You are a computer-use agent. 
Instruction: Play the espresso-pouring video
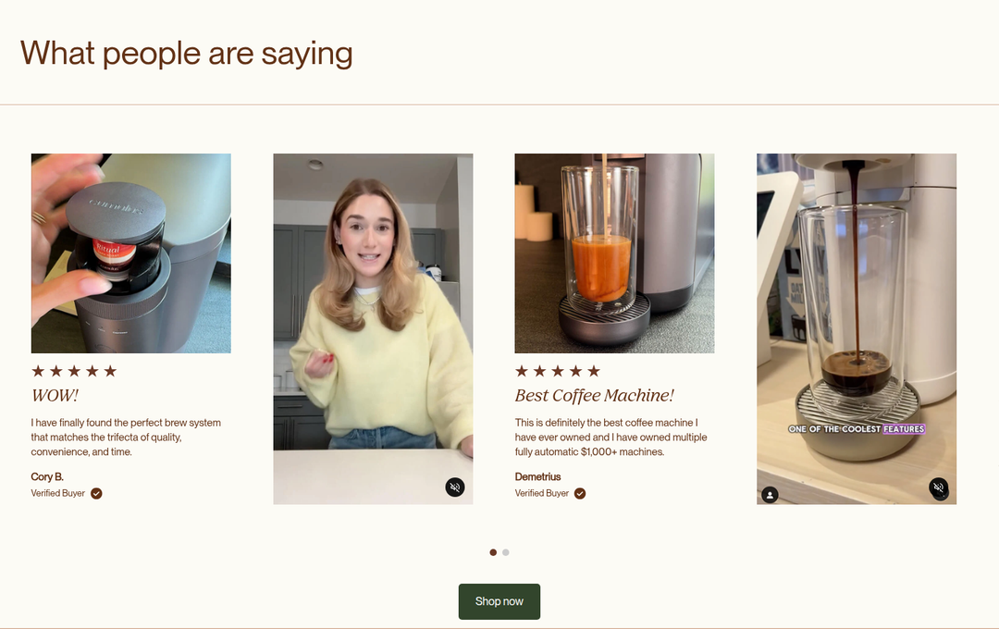(857, 329)
